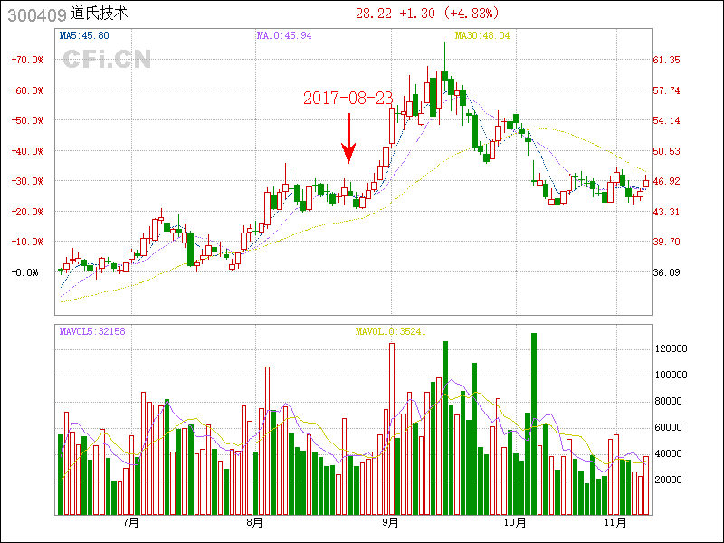Click the 11月 time axis label
The height and width of the screenshot is (543, 724).
[616, 522]
